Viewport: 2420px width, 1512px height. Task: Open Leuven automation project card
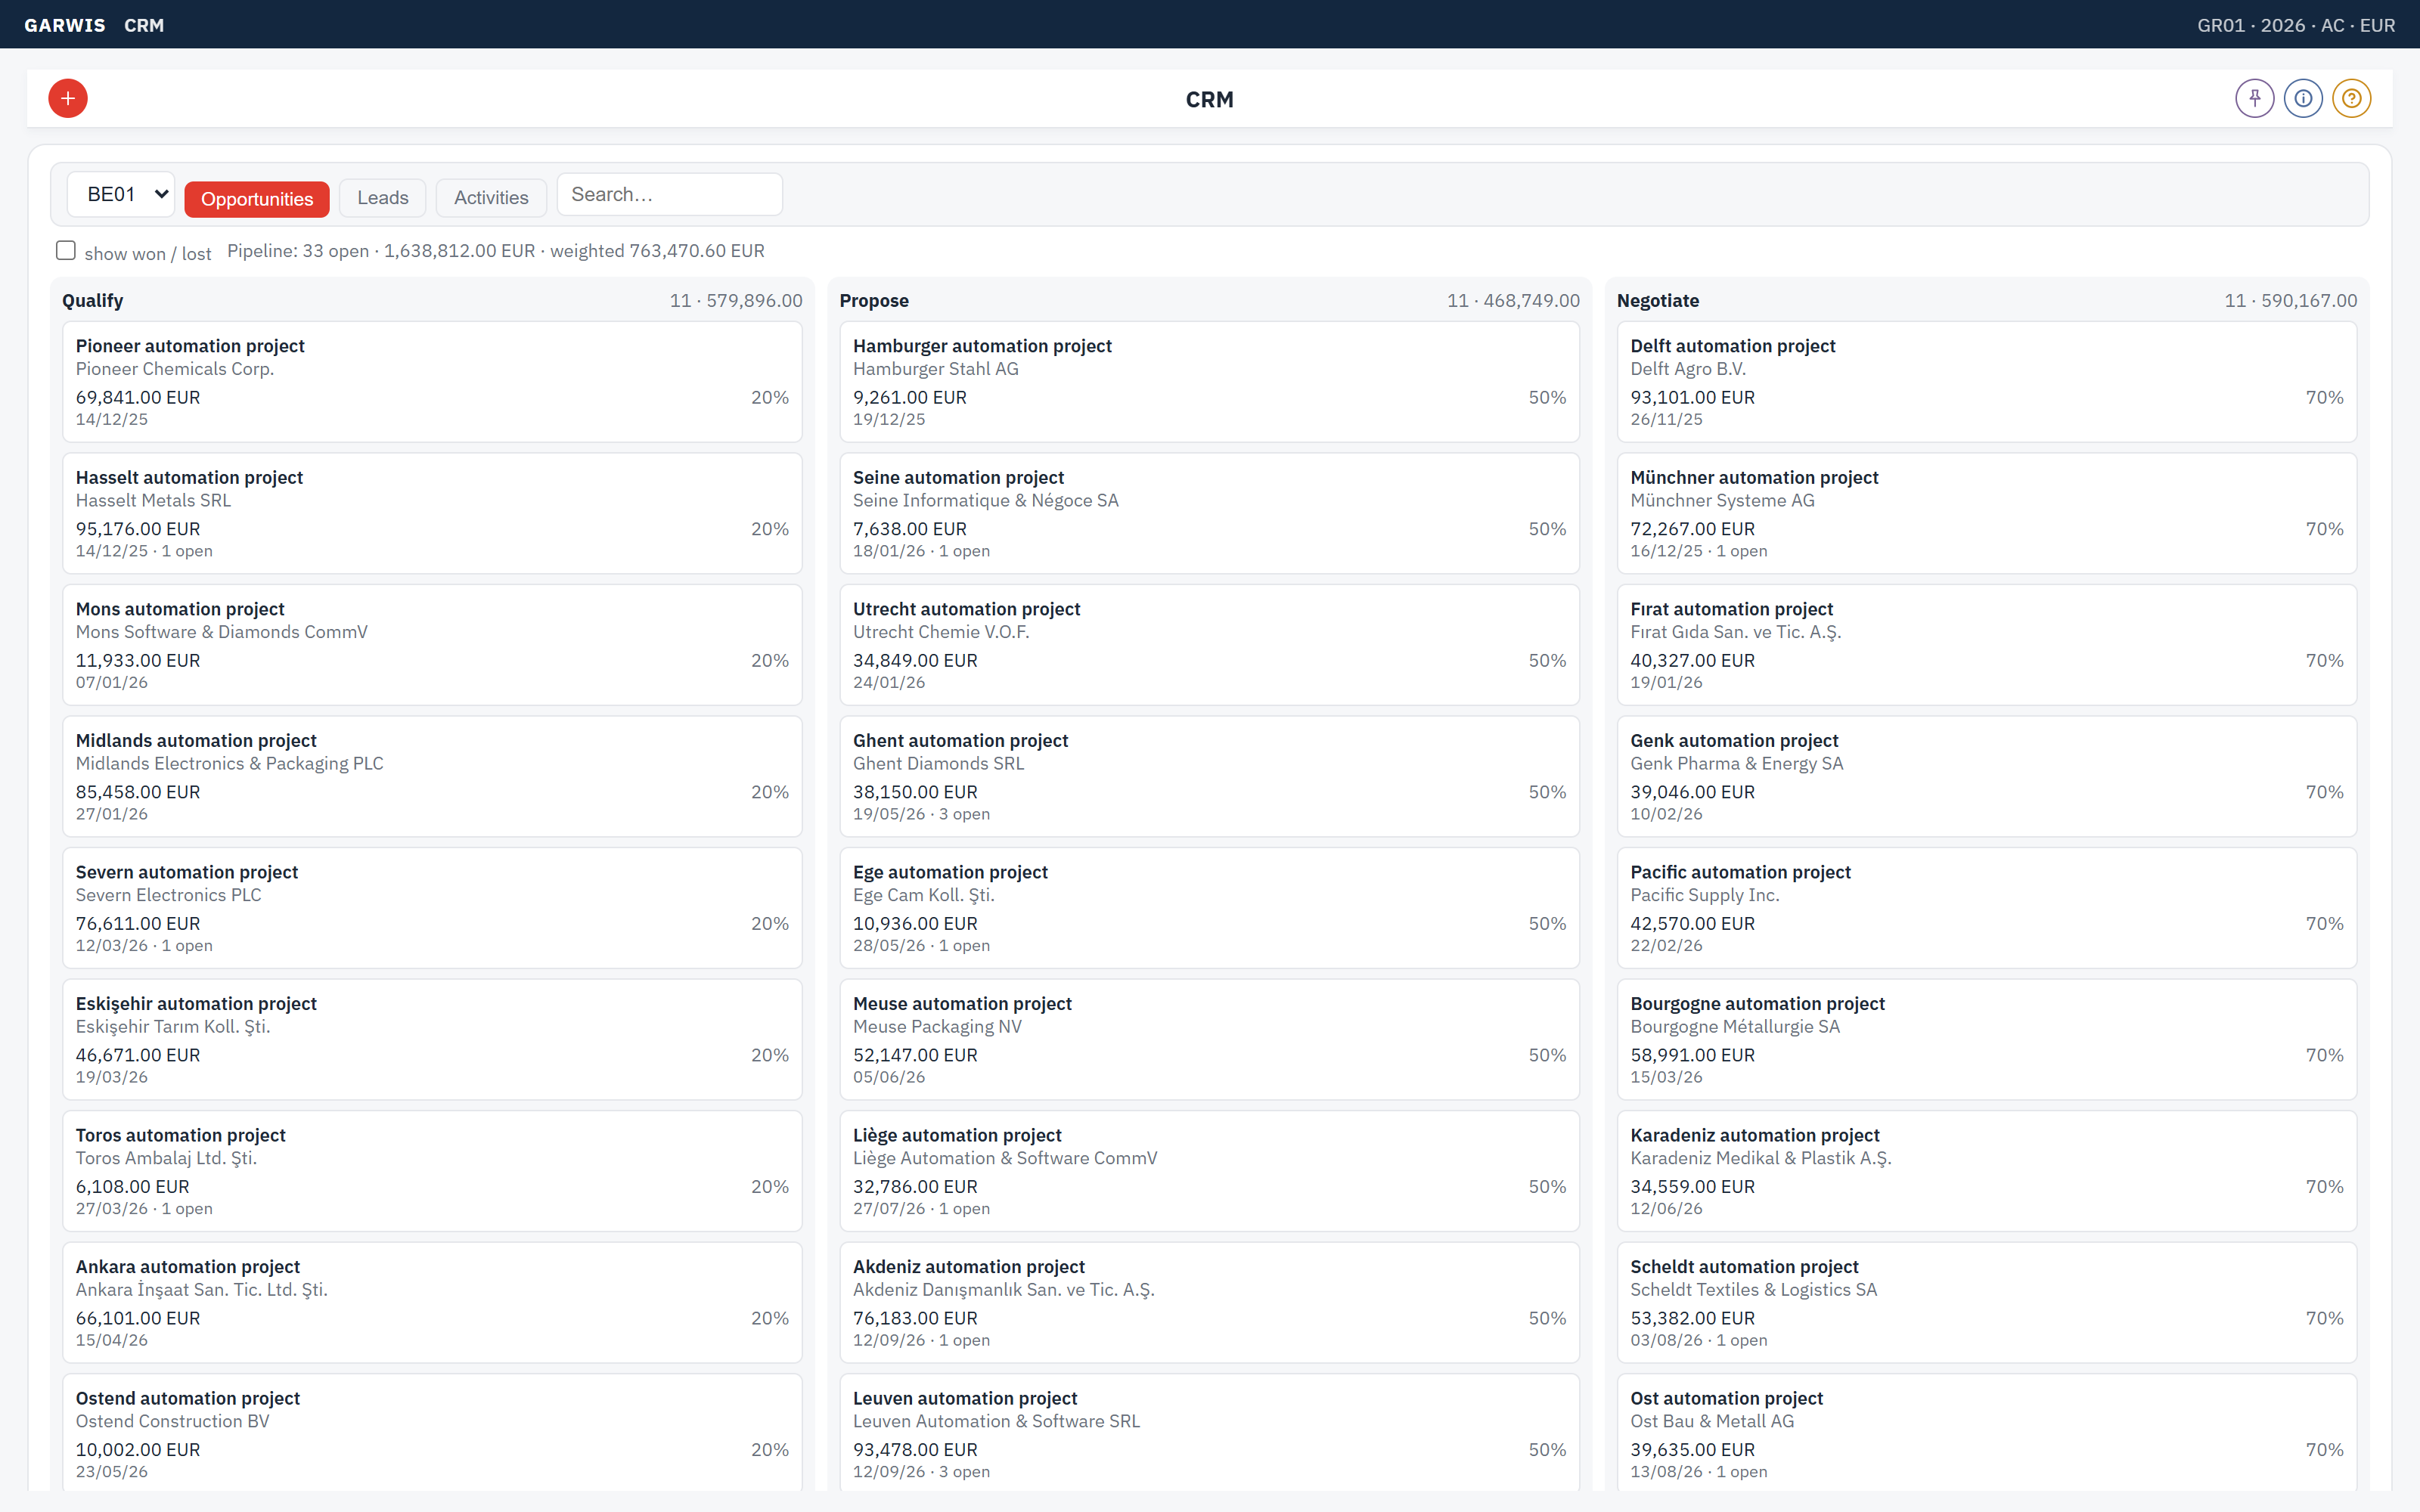pos(1209,1433)
